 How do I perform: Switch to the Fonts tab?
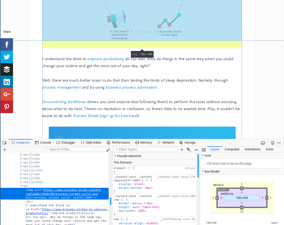point(269,149)
